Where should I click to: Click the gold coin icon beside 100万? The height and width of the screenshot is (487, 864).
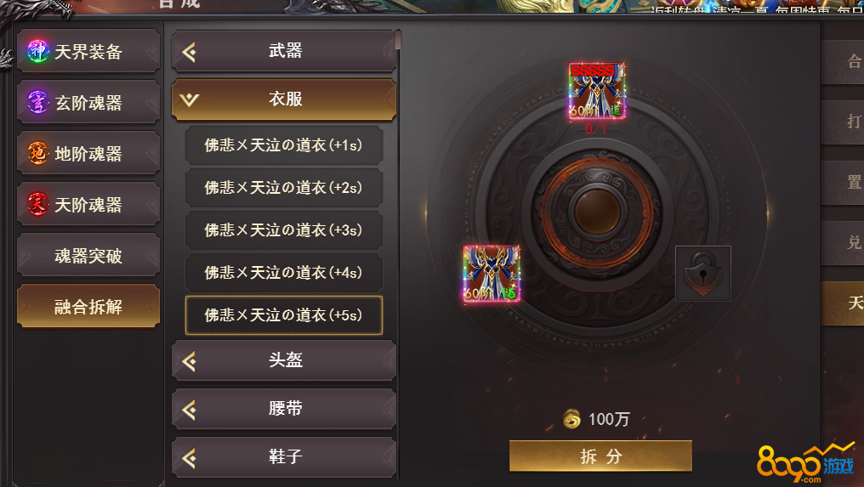click(x=572, y=419)
